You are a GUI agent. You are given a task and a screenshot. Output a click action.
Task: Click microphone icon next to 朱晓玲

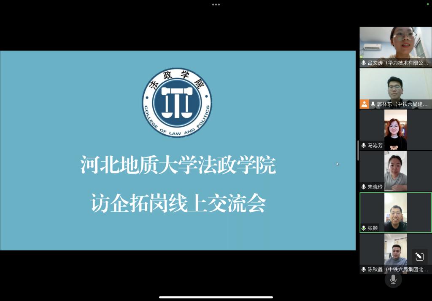click(364, 186)
